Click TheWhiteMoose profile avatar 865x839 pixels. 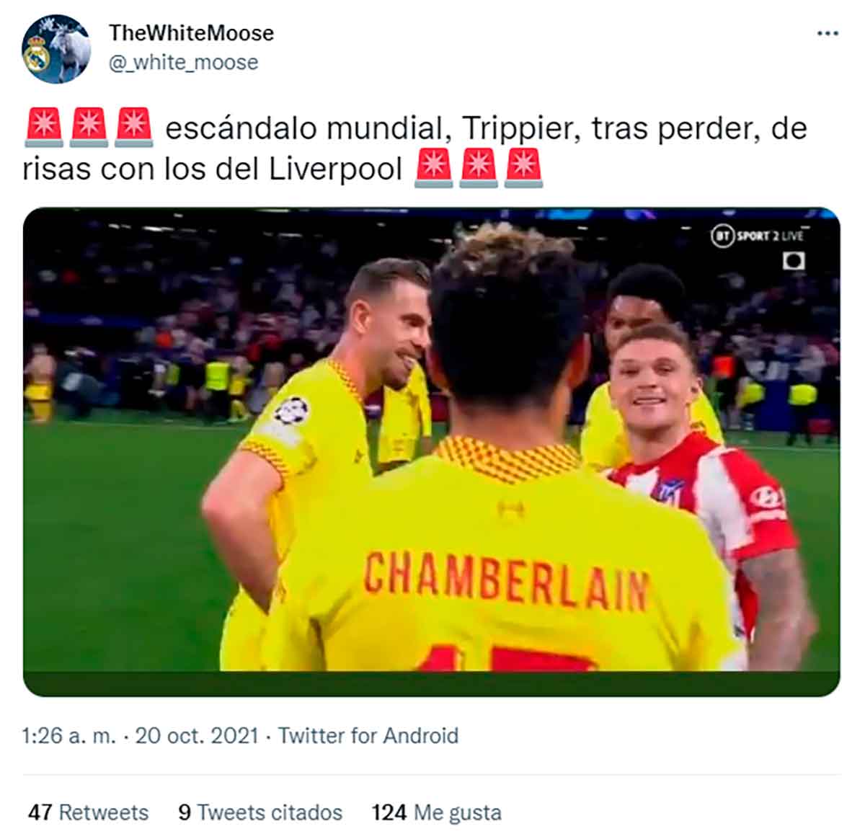[56, 49]
